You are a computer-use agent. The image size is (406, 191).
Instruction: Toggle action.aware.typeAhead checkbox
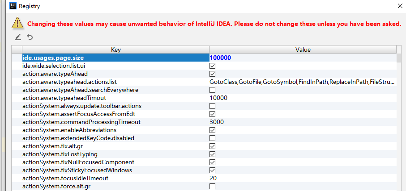[212, 74]
